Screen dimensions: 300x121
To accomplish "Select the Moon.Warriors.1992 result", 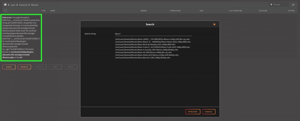I will [x=142, y=58].
